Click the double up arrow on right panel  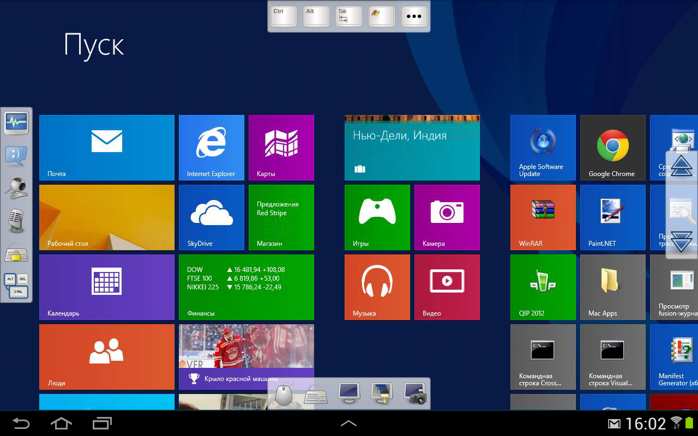[682, 166]
